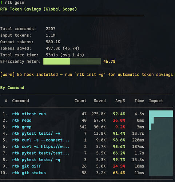This screenshot has height=182, width=175.
Task: Click the Tokens saved value 497.8K (46.7%)
Action: (63, 48)
